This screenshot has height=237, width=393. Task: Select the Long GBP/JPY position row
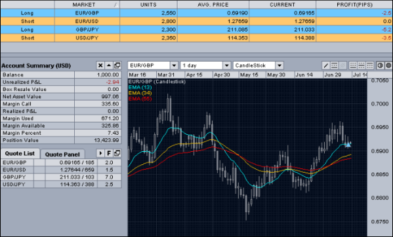click(x=197, y=29)
